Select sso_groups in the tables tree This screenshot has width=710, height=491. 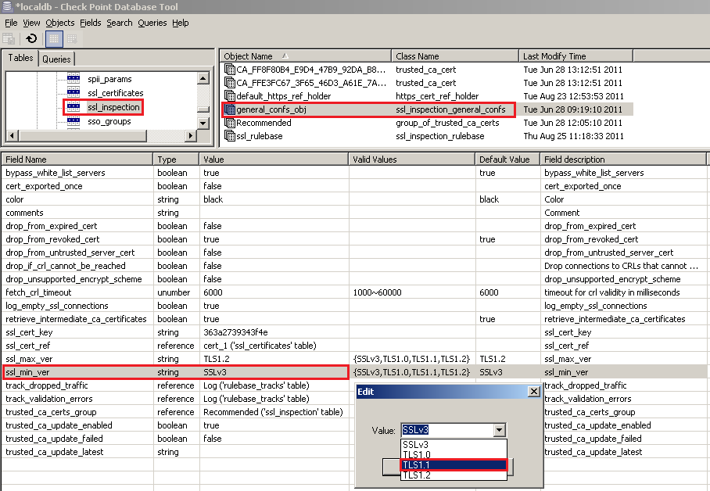click(x=109, y=121)
